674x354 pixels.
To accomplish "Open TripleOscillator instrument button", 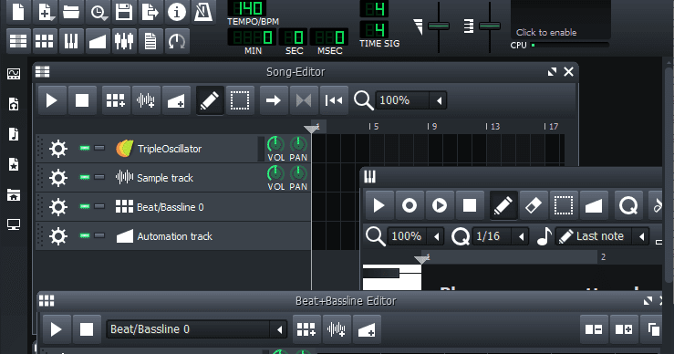I will click(x=185, y=149).
